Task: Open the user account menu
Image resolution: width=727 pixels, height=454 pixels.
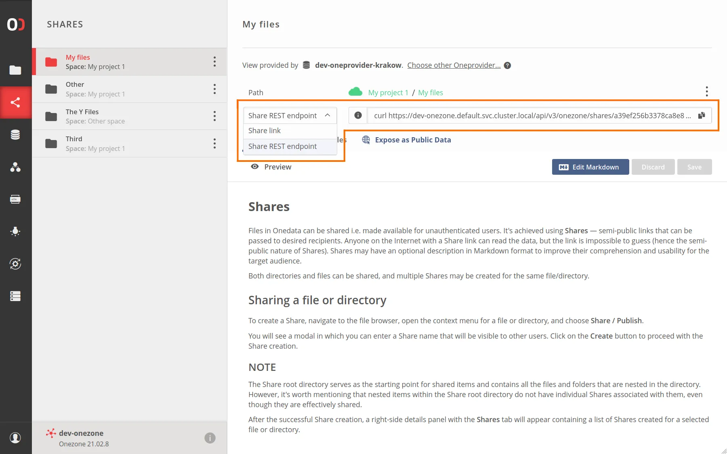Action: pyautogui.click(x=16, y=437)
